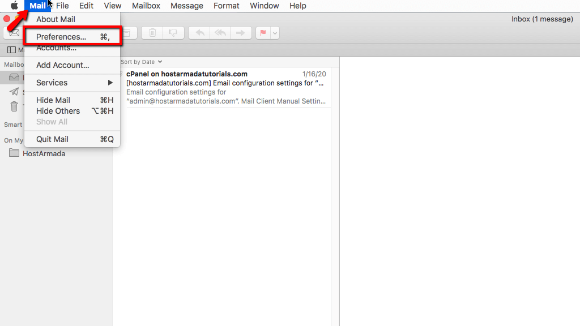Click the Delete trash toolbar icon
The width and height of the screenshot is (580, 326).
coord(152,33)
